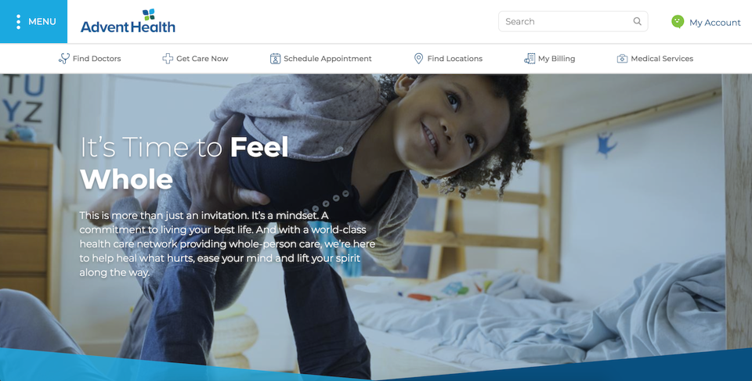
Task: Click the stethoscope Find Doctors icon
Action: click(x=63, y=59)
